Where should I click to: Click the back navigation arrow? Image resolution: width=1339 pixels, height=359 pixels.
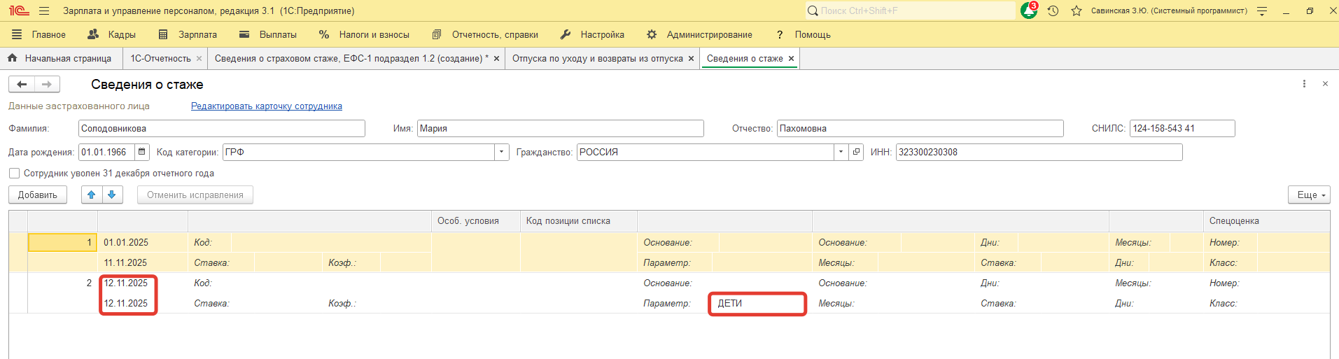(22, 84)
